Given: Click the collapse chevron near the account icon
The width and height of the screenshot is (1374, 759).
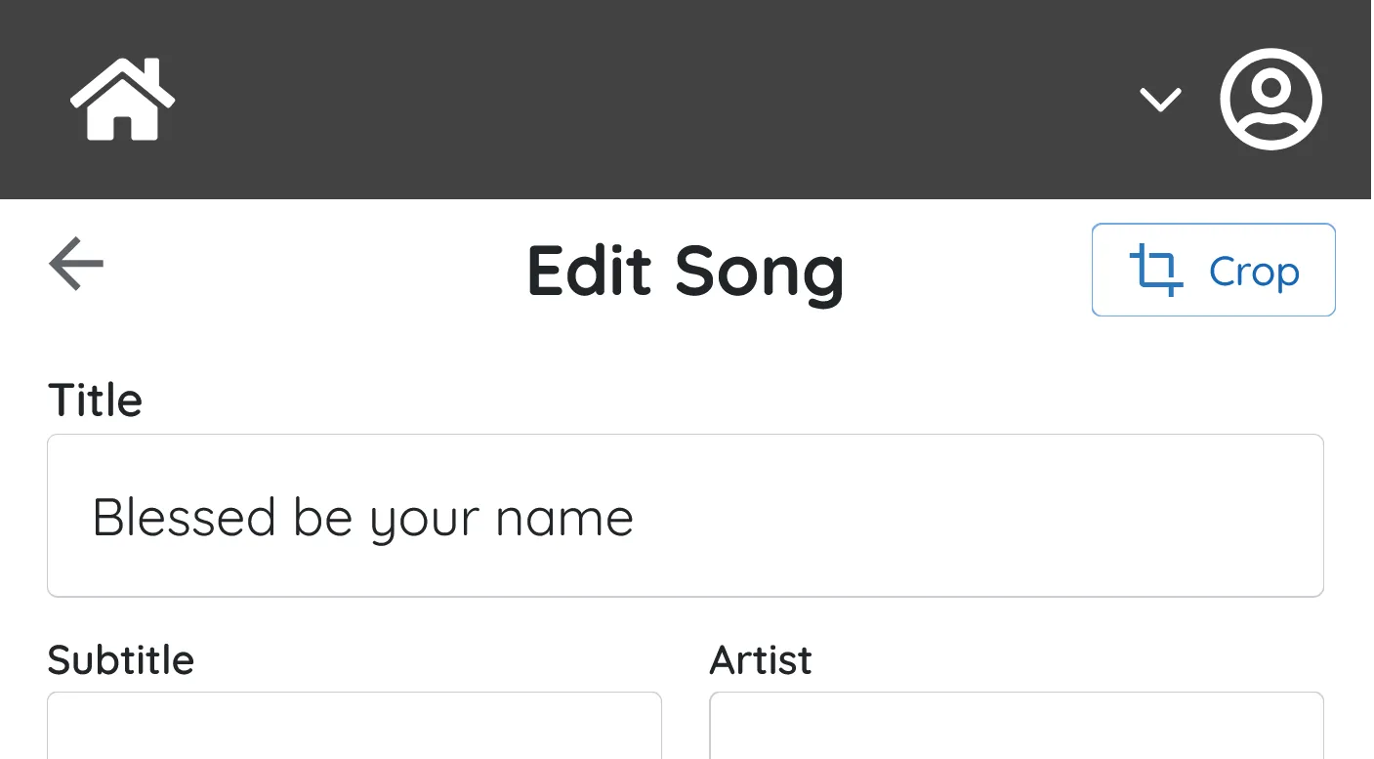Looking at the screenshot, I should tap(1160, 99).
